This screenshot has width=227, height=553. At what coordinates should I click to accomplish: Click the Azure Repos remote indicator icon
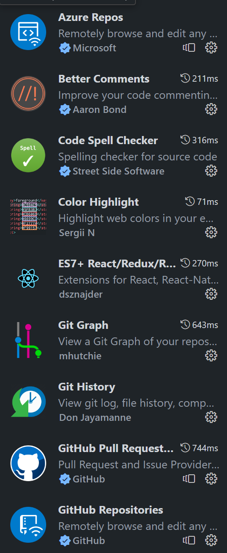tap(189, 48)
